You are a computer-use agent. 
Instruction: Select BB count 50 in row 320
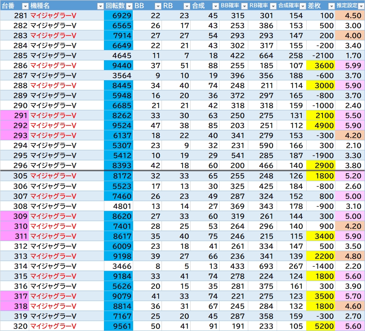pos(147,326)
